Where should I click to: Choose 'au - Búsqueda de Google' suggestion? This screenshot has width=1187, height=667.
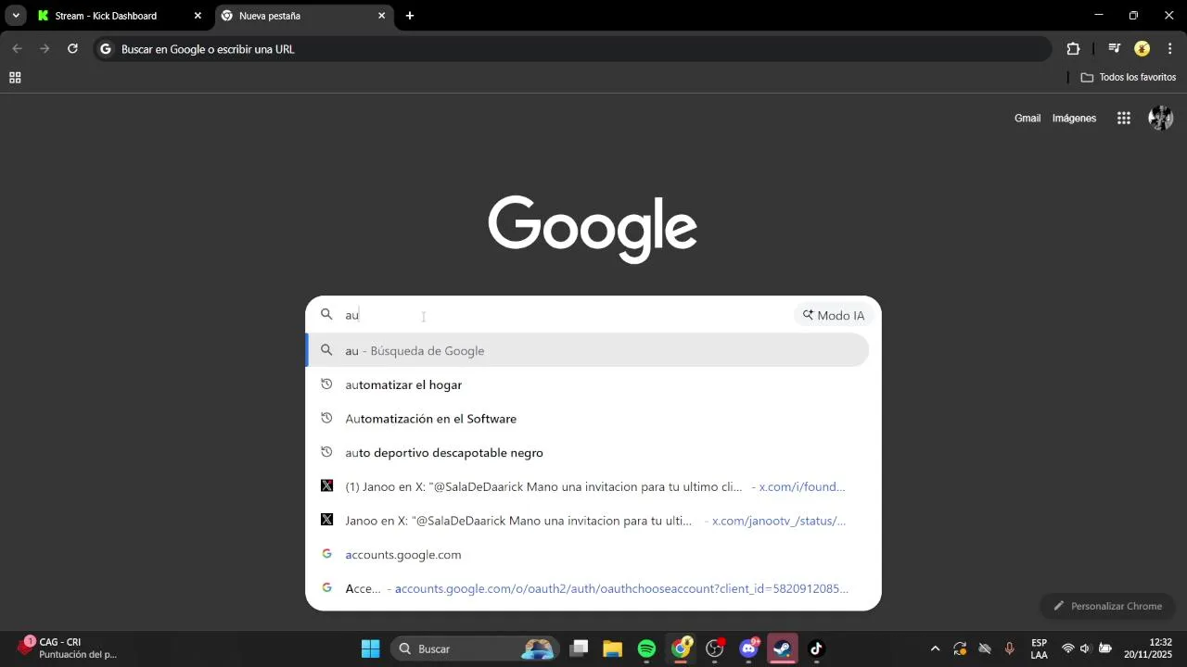588,351
